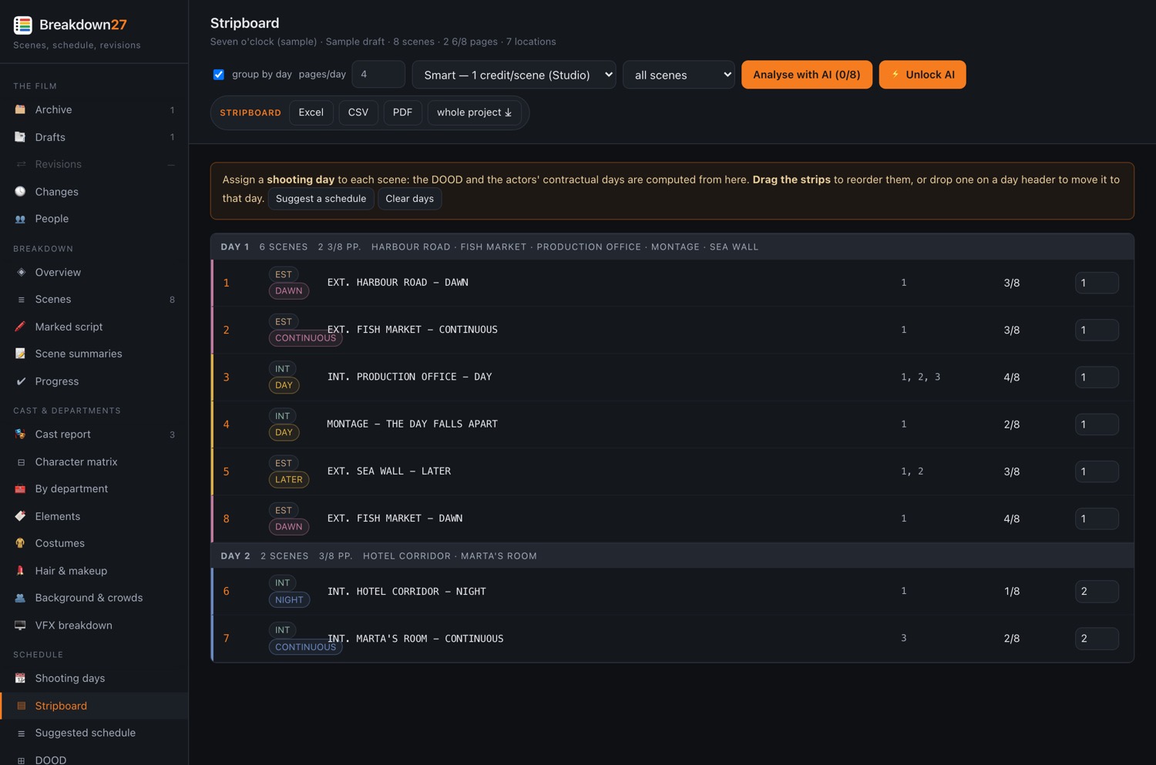Export stripboard as Excel
Viewport: 1156px width, 765px height.
tap(311, 112)
